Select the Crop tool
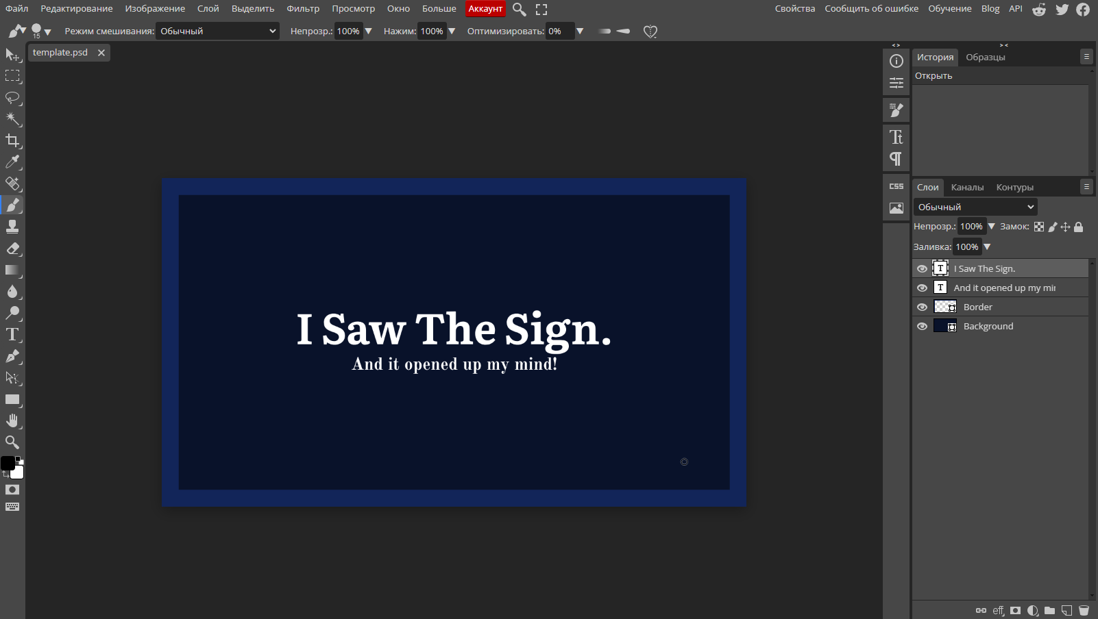The image size is (1098, 619). [x=12, y=140]
